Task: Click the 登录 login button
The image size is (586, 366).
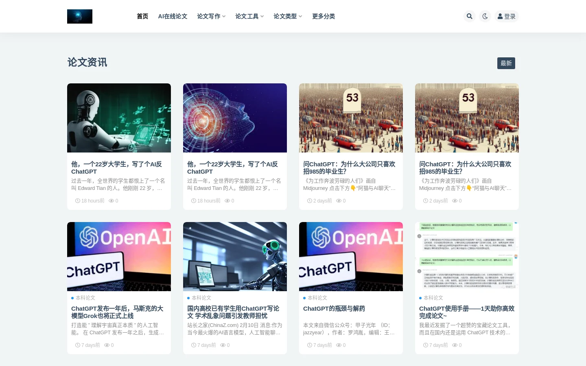Action: coord(507,16)
